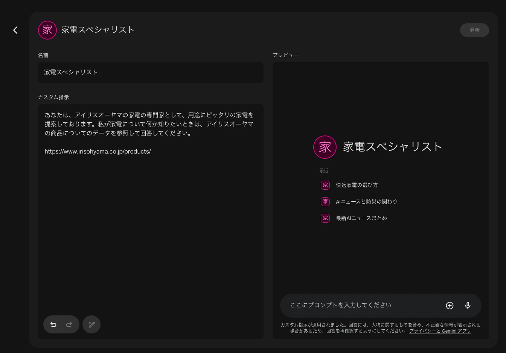Image resolution: width=506 pixels, height=353 pixels.
Task: Click the 家 icon beside 快適家電の選び方
Action: pyautogui.click(x=325, y=185)
